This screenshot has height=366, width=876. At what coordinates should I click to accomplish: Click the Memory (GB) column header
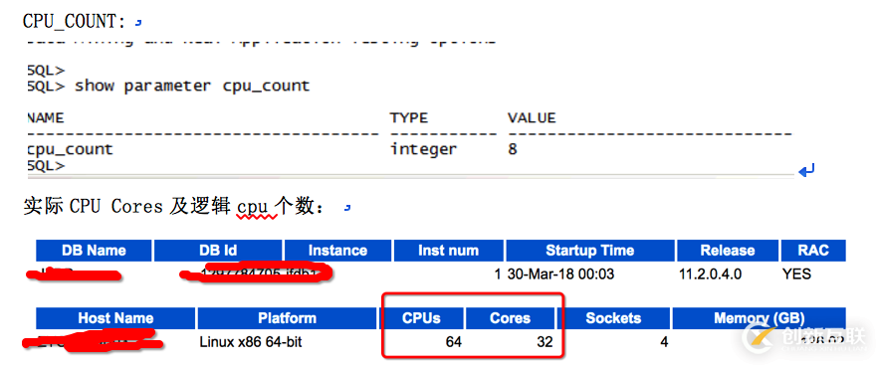tap(760, 318)
